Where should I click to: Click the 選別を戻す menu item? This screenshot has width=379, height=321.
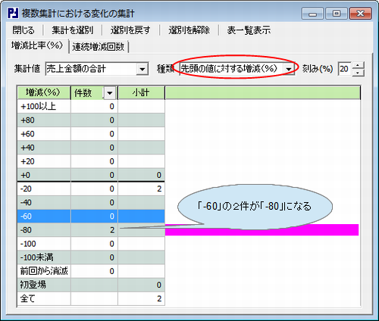click(130, 30)
